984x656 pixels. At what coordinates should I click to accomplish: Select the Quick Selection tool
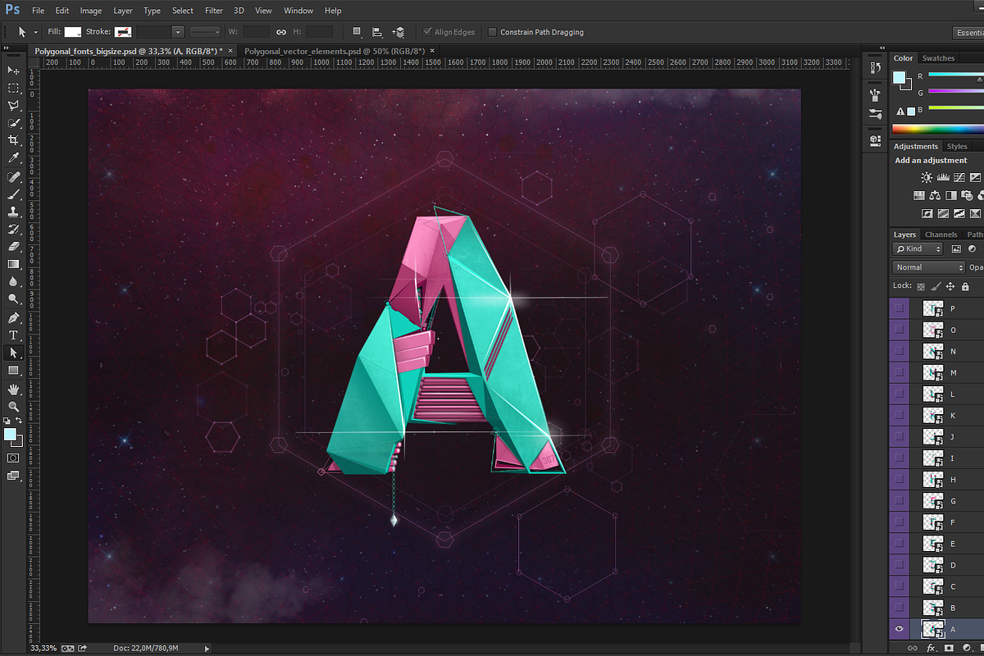(13, 123)
